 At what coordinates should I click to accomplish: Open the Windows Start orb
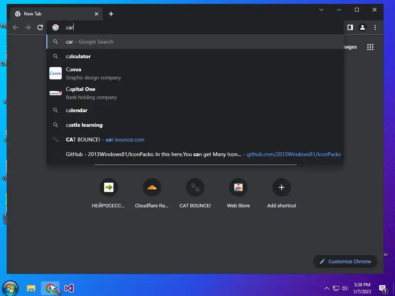point(10,288)
